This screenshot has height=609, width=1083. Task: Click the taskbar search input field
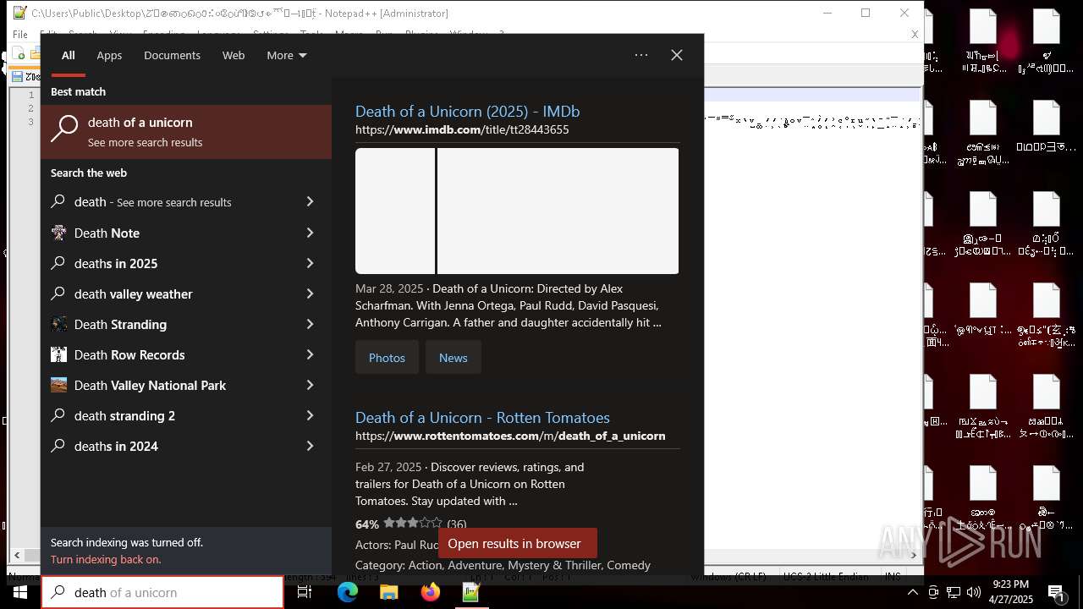click(x=162, y=592)
